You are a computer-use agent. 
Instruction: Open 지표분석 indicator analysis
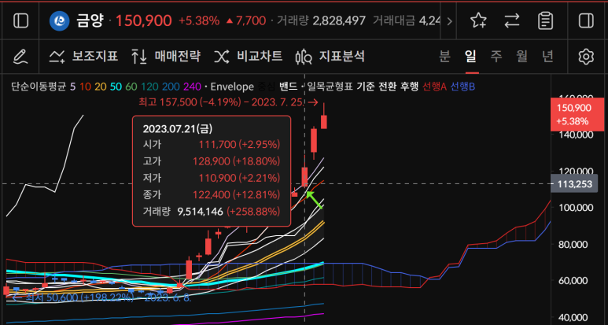(x=330, y=57)
